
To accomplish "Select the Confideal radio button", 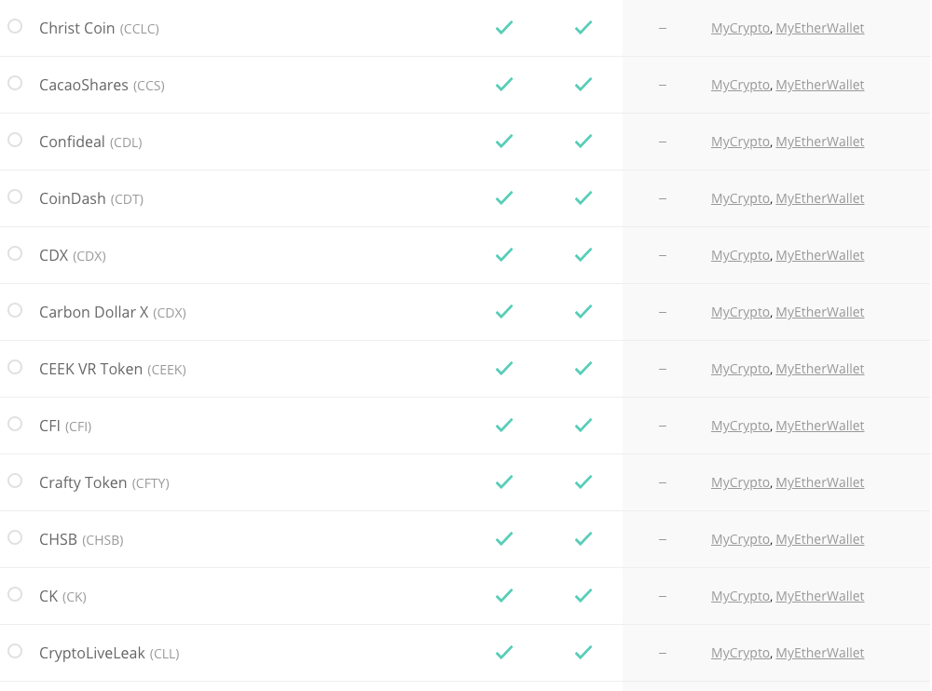I will point(15,140).
